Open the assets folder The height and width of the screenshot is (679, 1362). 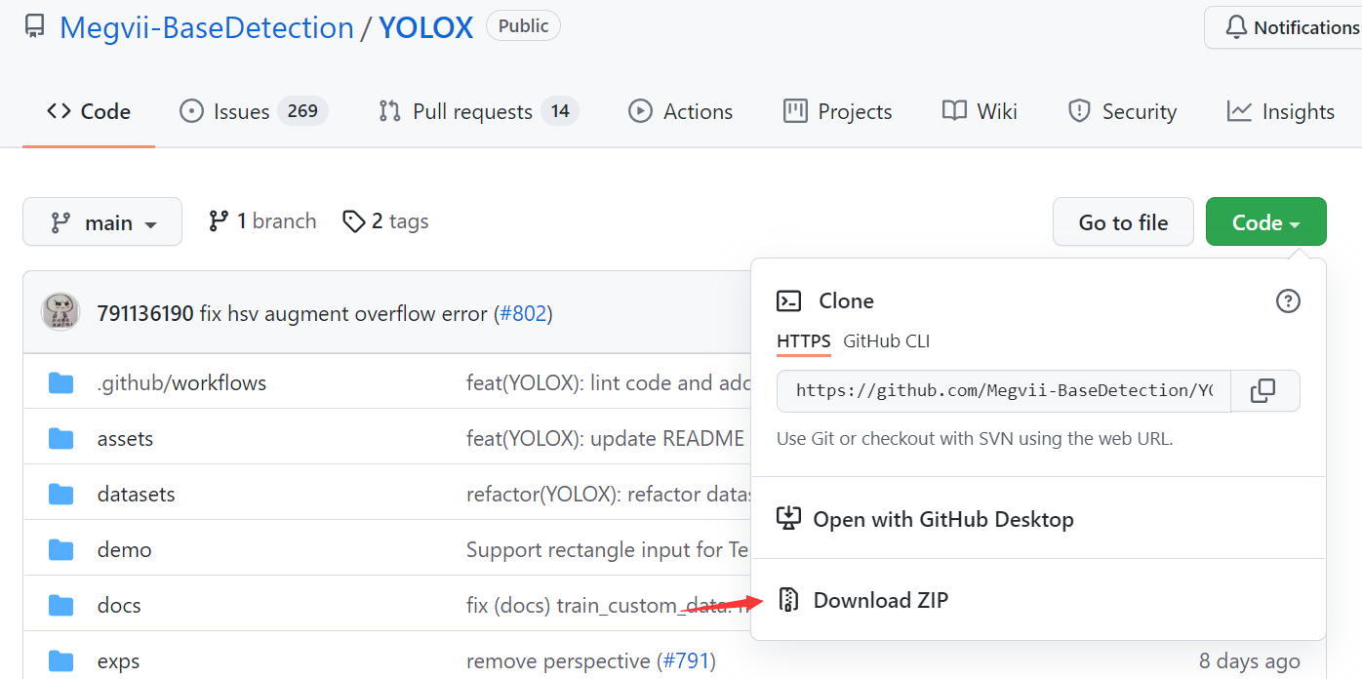pos(125,438)
